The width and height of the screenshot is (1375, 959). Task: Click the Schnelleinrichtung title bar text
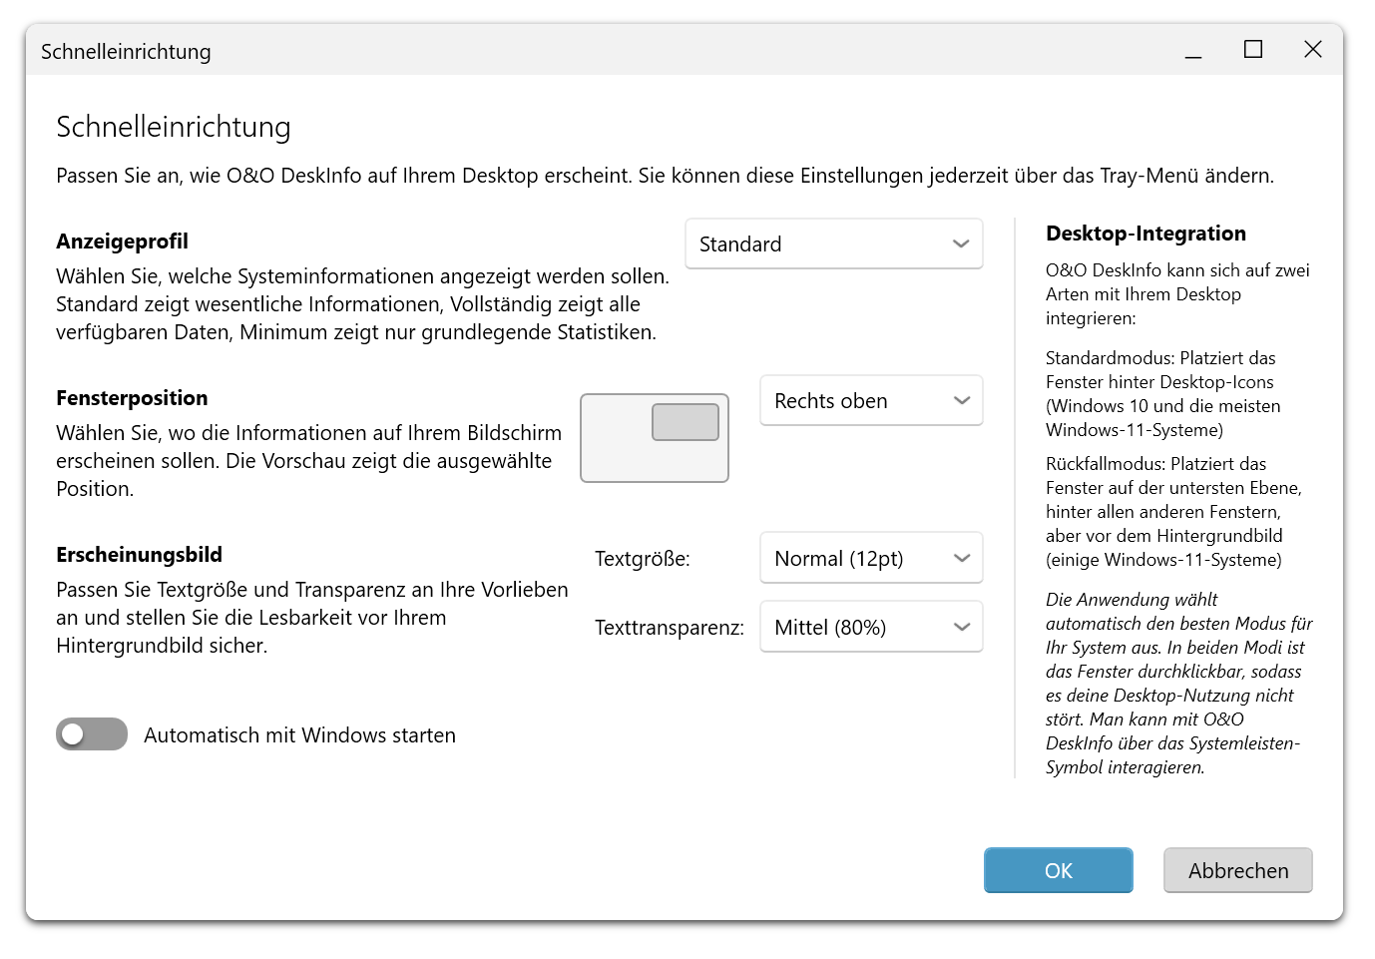[126, 52]
